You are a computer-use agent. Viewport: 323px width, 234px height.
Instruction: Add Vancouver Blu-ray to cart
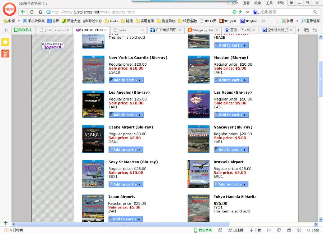pyautogui.click(x=231, y=150)
